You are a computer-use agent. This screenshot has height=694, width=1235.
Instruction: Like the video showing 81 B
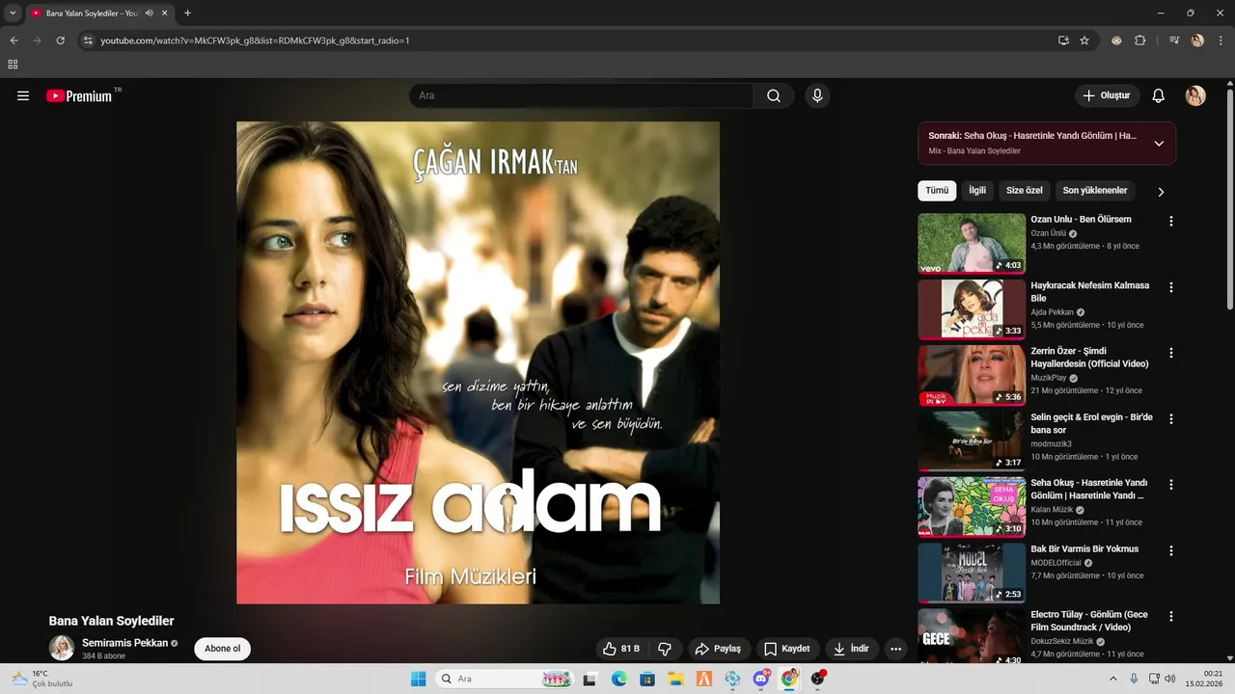(620, 649)
